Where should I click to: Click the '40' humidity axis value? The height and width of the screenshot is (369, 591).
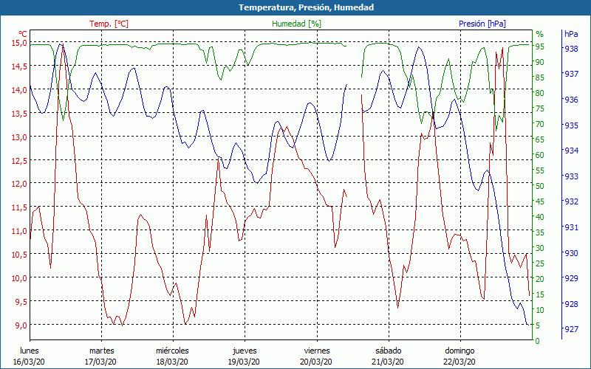pos(540,216)
